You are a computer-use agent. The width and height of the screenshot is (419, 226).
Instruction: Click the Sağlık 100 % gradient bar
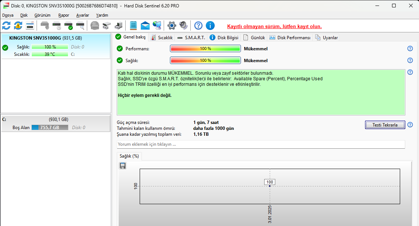[205, 60]
